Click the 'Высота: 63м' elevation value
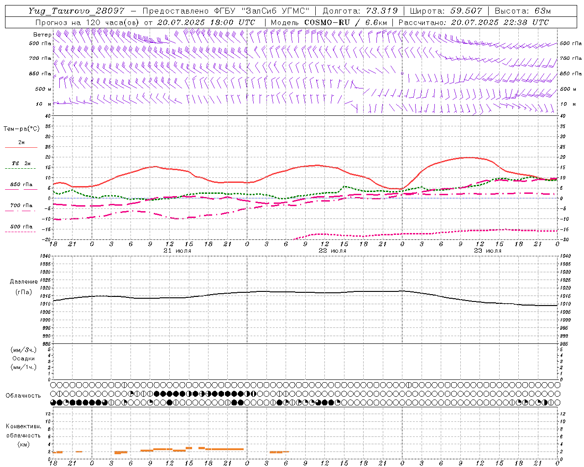This screenshot has height=467, width=584. coord(522,11)
